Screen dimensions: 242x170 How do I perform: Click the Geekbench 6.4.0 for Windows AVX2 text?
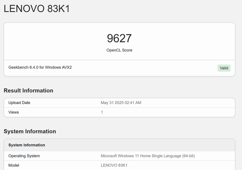click(40, 67)
